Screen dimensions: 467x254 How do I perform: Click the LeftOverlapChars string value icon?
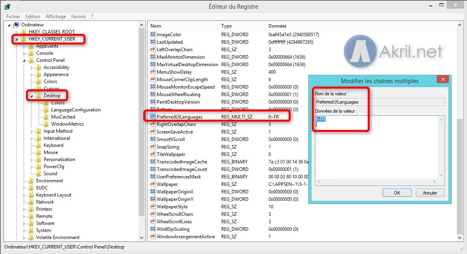pos(152,50)
